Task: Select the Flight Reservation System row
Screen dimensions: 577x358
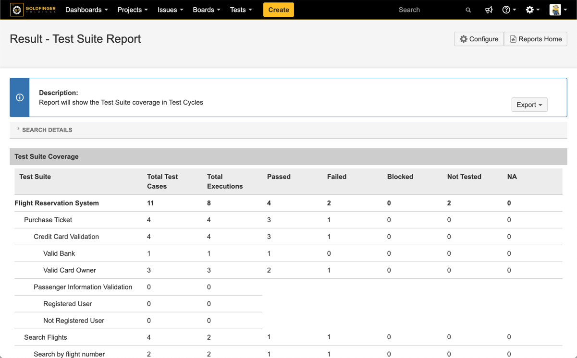Action: pyautogui.click(x=57, y=203)
